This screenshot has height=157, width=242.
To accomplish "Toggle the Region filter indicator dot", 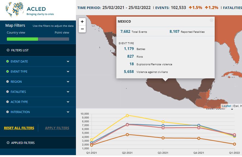I will [x=8, y=82].
